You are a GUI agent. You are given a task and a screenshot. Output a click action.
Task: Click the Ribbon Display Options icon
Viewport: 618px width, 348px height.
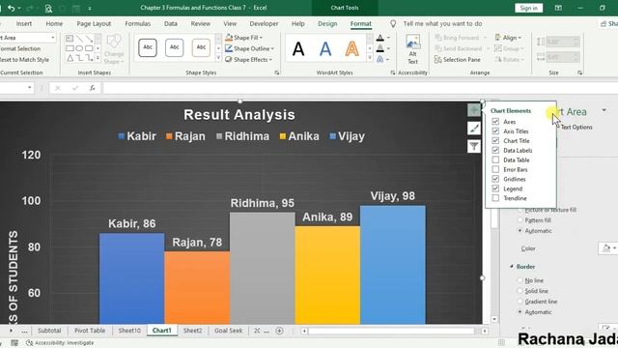point(558,8)
